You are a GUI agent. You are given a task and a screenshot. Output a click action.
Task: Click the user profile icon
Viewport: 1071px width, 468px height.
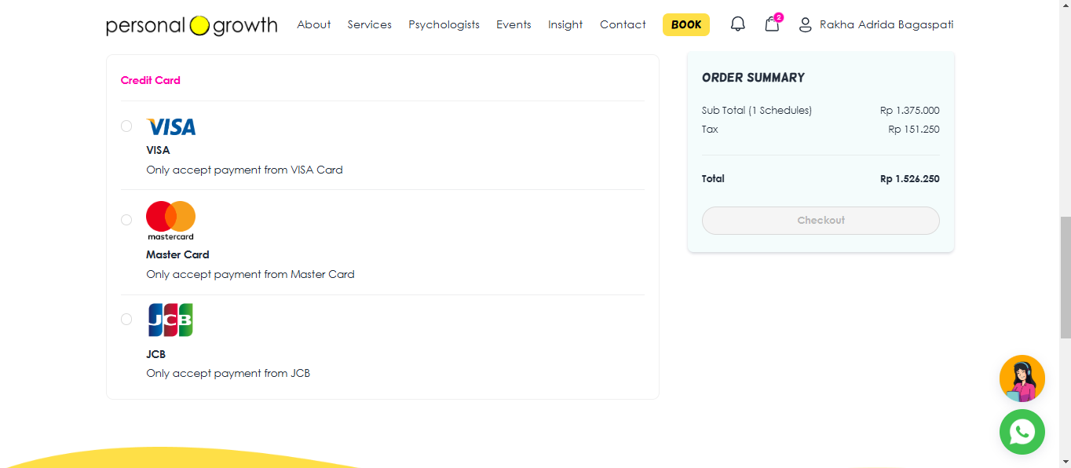click(x=805, y=25)
